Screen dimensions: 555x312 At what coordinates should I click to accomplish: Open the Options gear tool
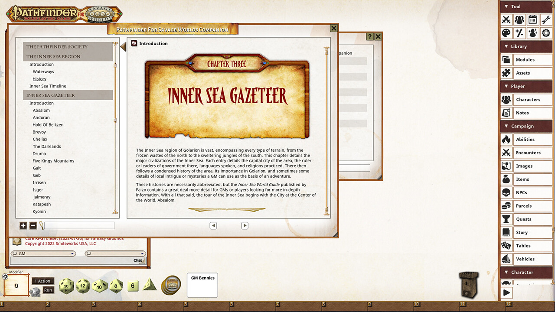546,33
